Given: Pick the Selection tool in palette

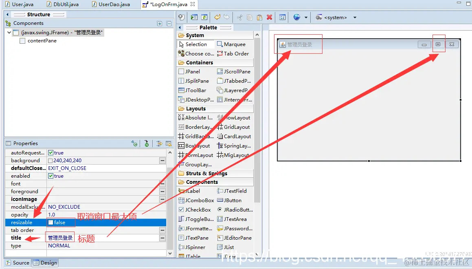Looking at the screenshot, I should pyautogui.click(x=195, y=44).
